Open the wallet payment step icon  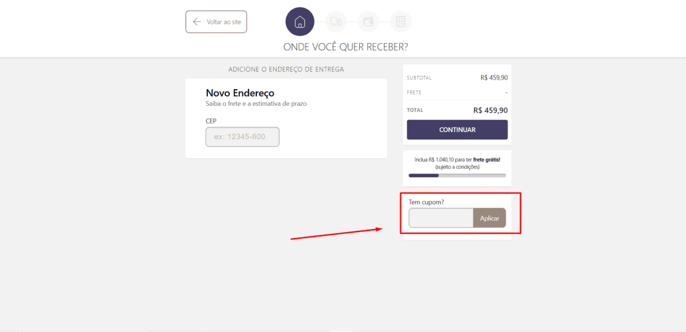[368, 22]
